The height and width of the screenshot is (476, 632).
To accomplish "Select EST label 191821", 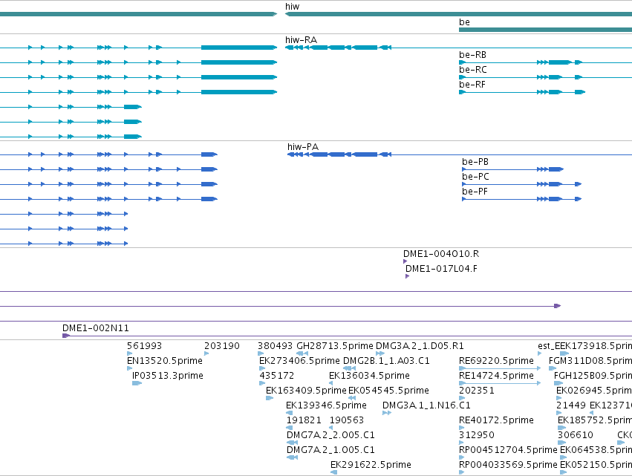I will tap(304, 420).
